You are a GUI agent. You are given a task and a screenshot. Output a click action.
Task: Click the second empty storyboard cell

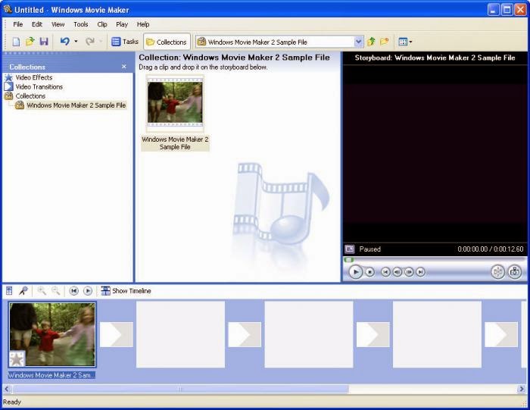click(309, 334)
